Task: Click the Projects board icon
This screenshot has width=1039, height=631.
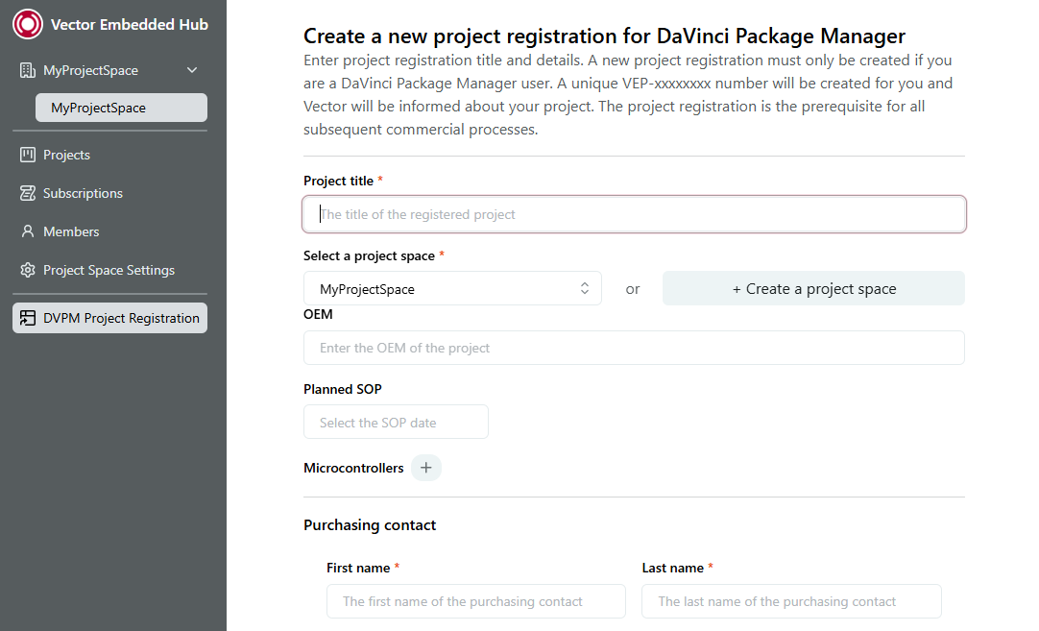Action: pyautogui.click(x=27, y=155)
